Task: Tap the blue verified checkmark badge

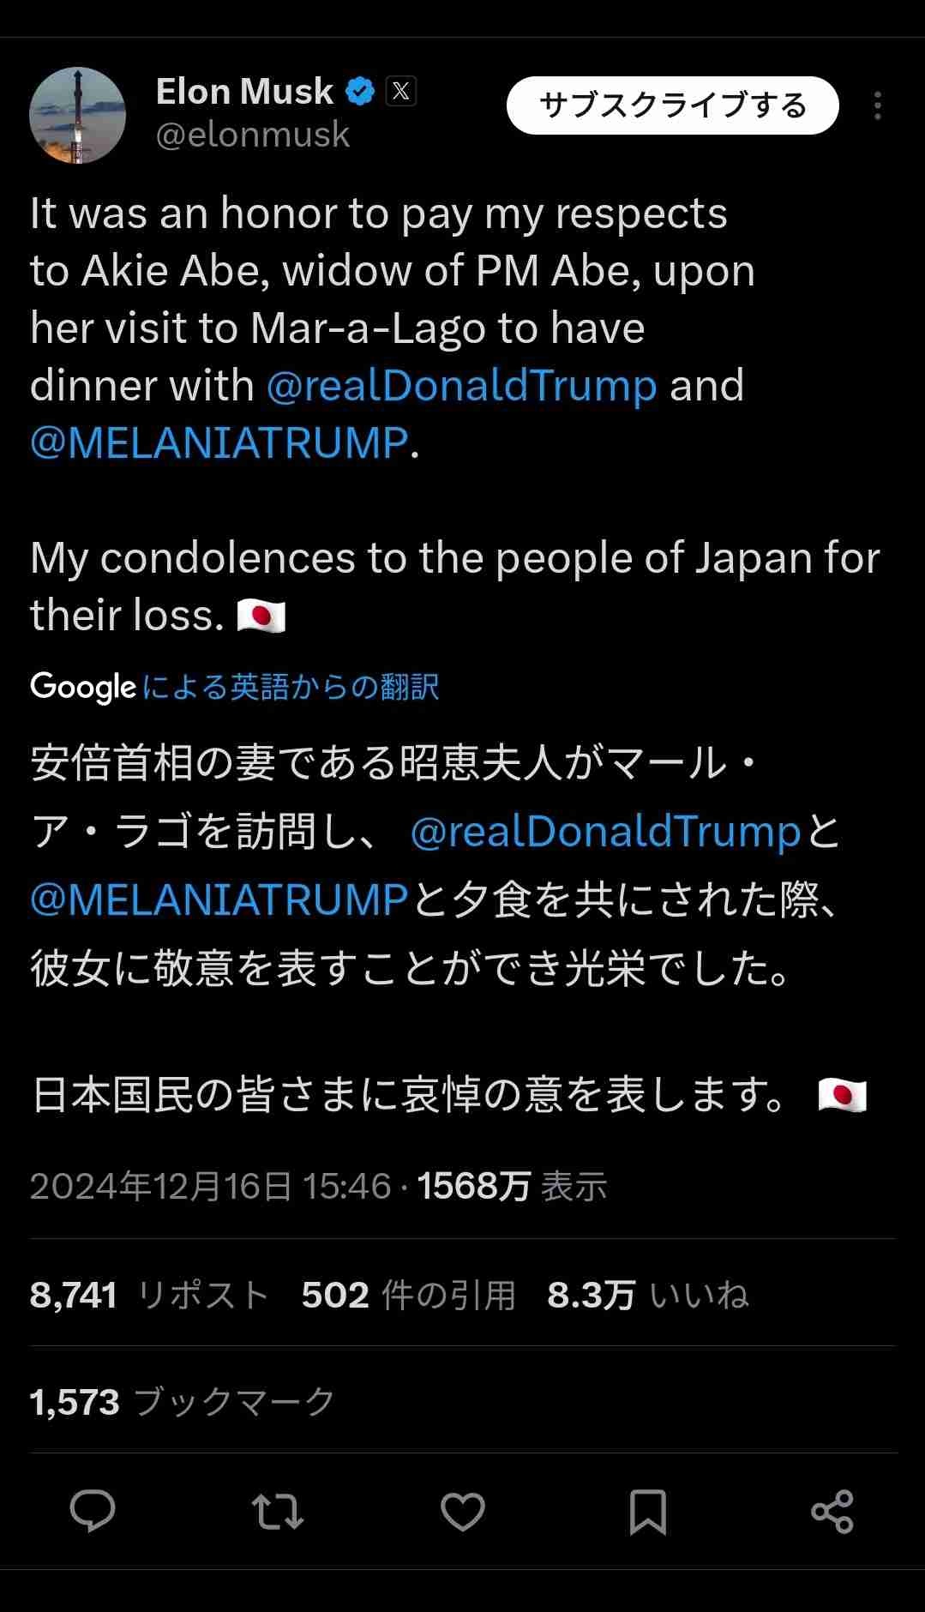Action: coord(360,91)
